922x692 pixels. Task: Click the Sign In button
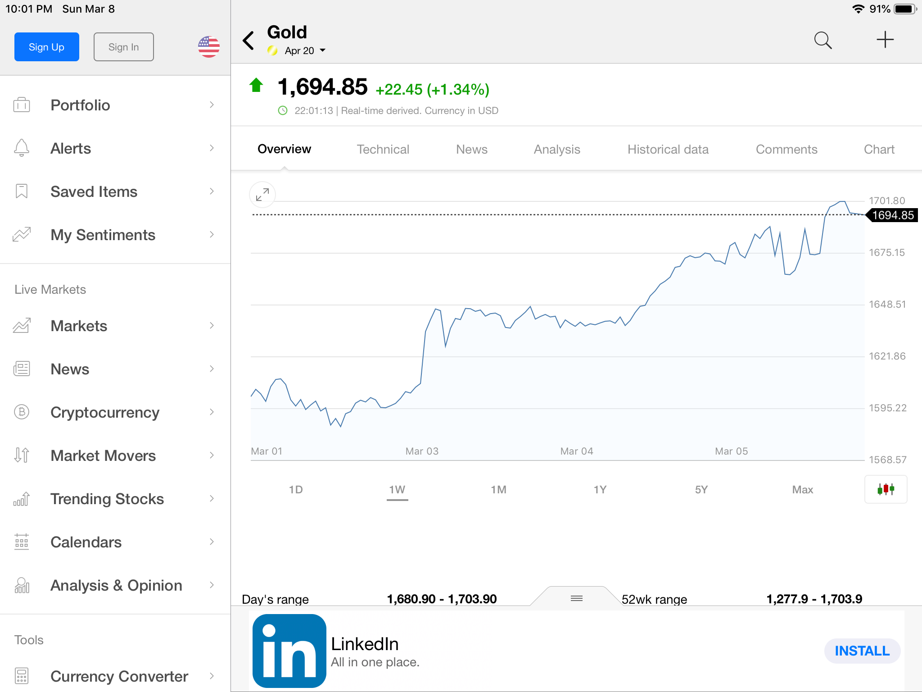pyautogui.click(x=123, y=47)
